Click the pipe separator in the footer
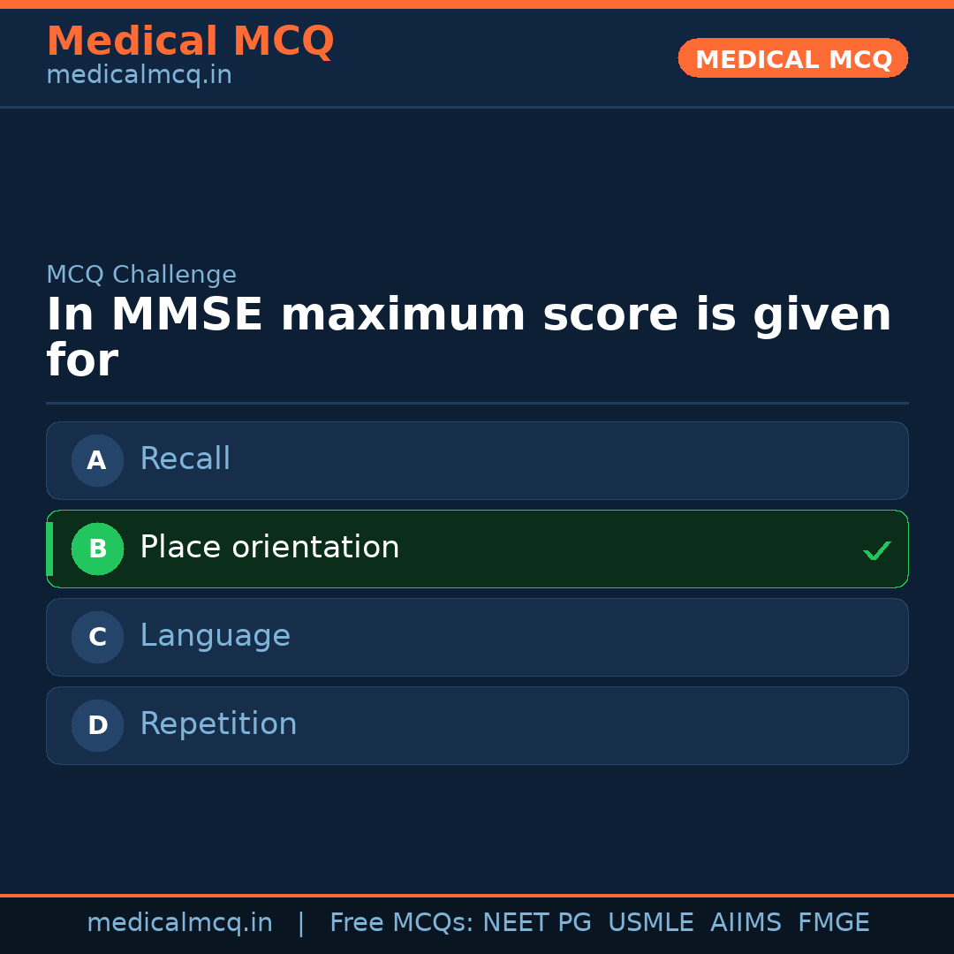This screenshot has width=954, height=954. (300, 922)
